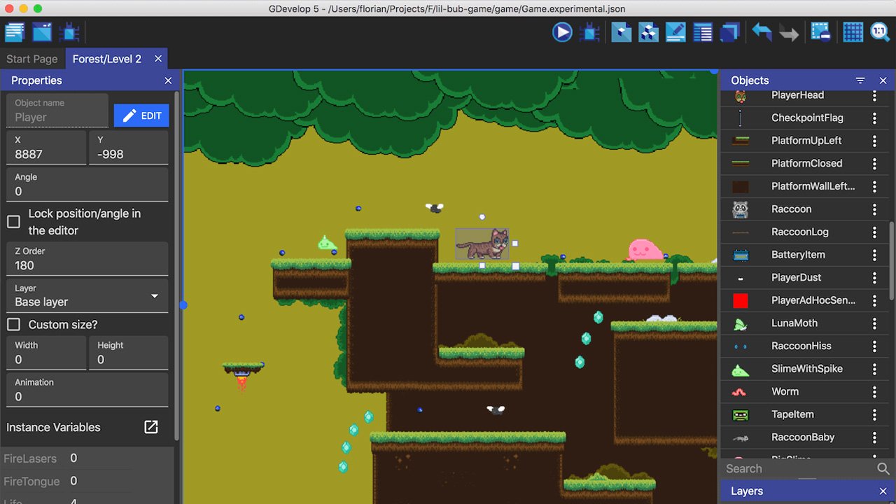Open the Layer dropdown showing Base layer
This screenshot has width=896, height=504.
(x=87, y=297)
